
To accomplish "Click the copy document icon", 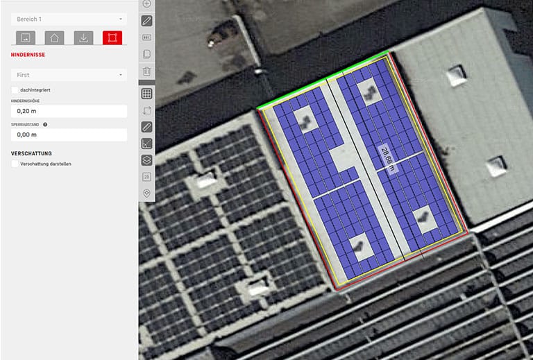I will 146,54.
